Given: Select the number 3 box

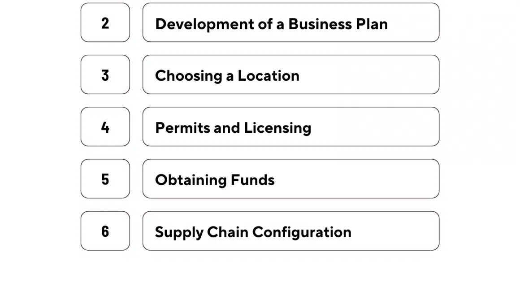Looking at the screenshot, I should [105, 75].
